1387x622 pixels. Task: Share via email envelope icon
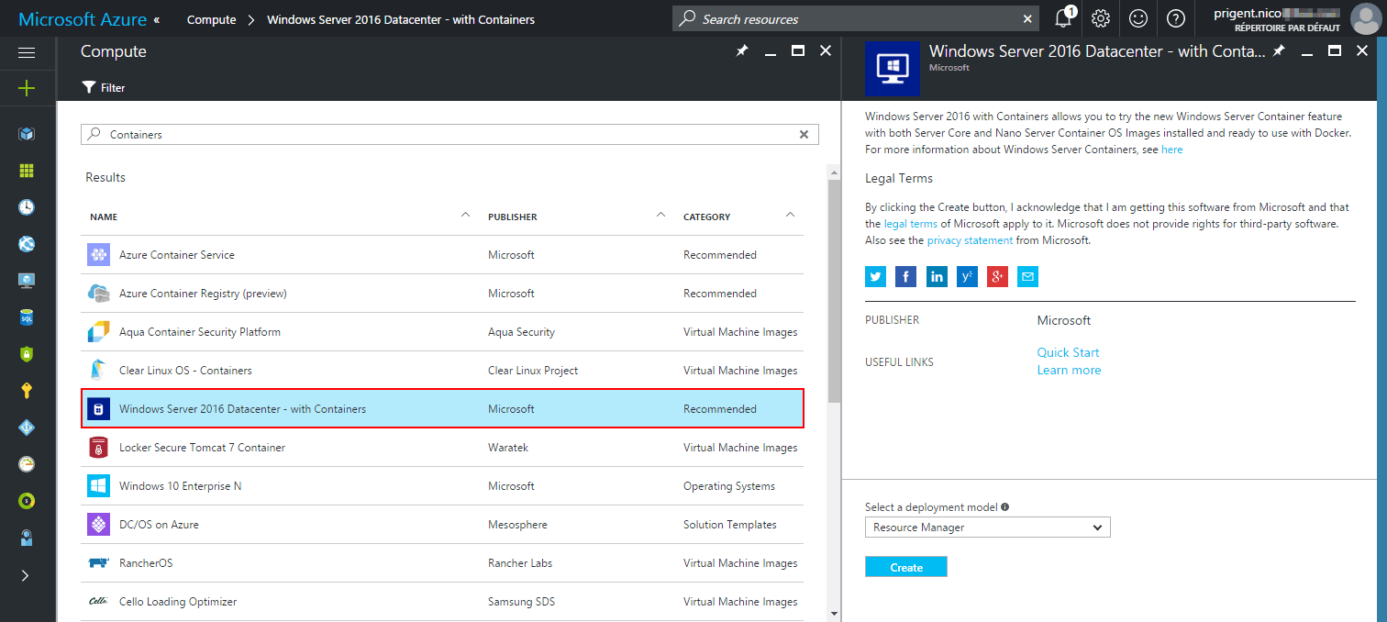(1027, 276)
